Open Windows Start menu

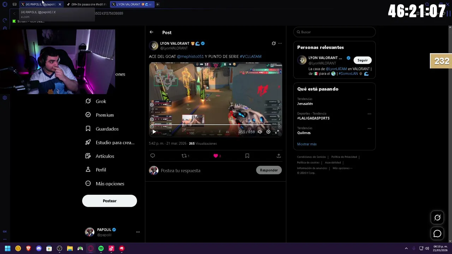pos(7,248)
